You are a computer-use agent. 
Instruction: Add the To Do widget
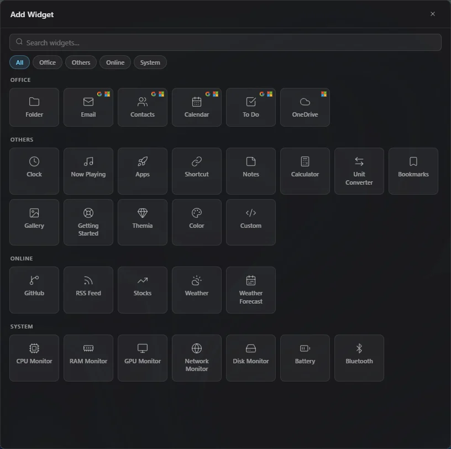click(x=251, y=107)
